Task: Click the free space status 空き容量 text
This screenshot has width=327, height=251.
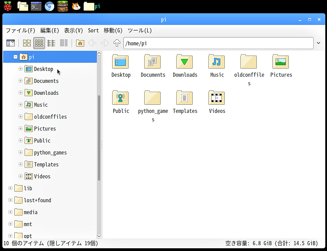Action: pyautogui.click(x=271, y=243)
